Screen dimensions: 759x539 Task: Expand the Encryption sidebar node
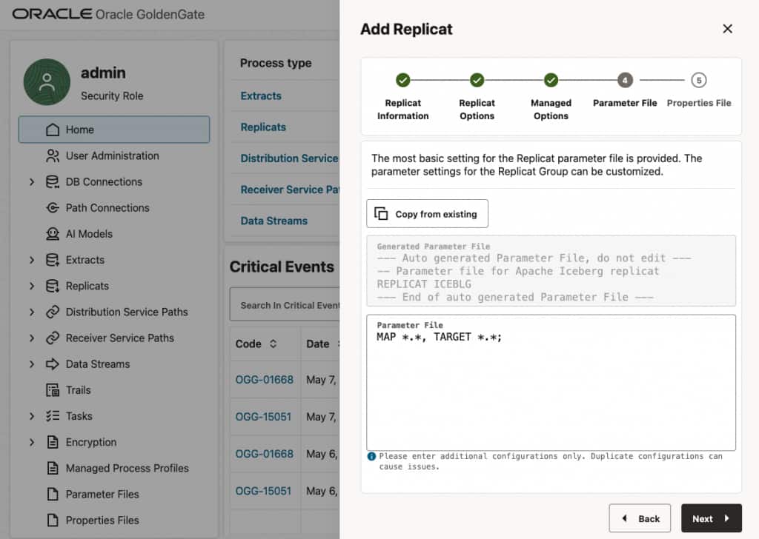(32, 442)
